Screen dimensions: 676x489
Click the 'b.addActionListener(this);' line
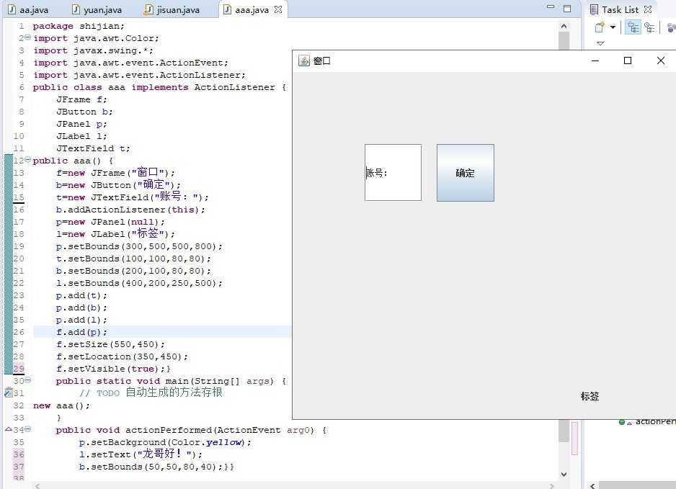pyautogui.click(x=130, y=210)
